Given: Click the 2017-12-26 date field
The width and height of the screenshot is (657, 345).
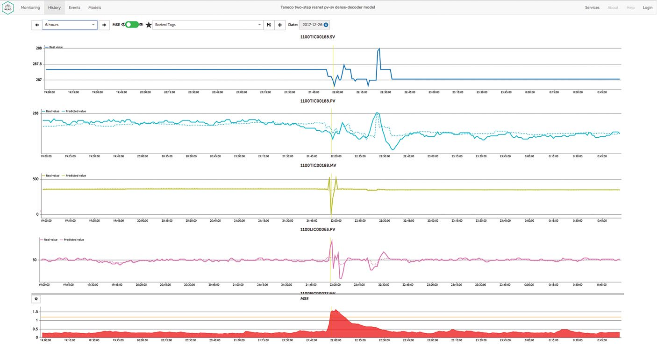Looking at the screenshot, I should tap(312, 25).
